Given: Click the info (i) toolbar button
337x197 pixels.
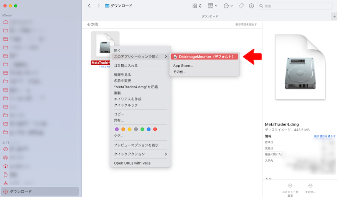Looking at the screenshot, I should pyautogui.click(x=251, y=6).
